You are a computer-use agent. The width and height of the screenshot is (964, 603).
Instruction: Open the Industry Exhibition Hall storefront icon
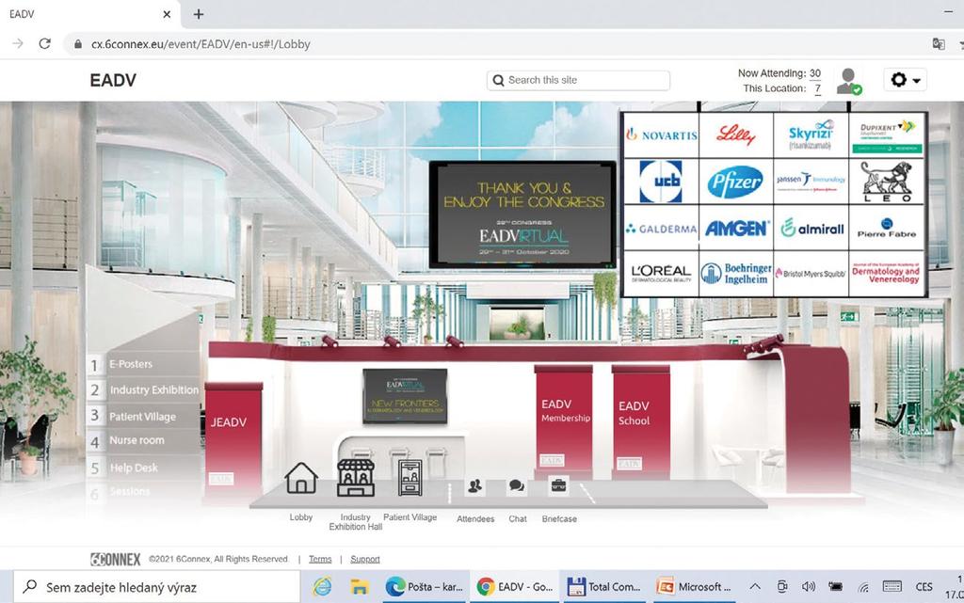click(x=355, y=477)
